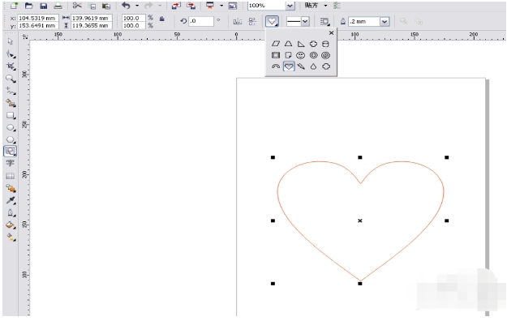The image size is (507, 334).
Task: Select the Rectangle tool
Action: [11, 115]
